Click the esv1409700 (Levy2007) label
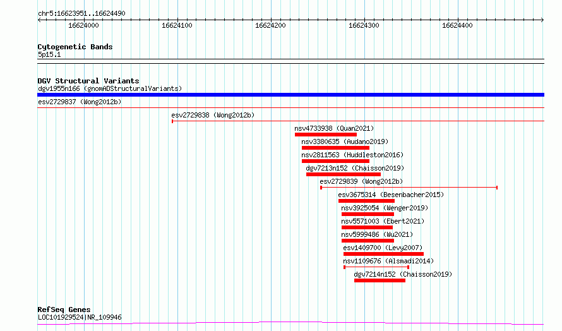The width and height of the screenshot is (562, 331). (x=383, y=248)
